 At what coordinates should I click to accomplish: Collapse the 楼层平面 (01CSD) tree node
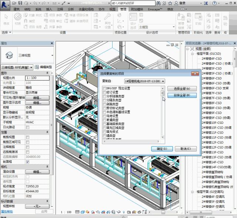click(193, 53)
